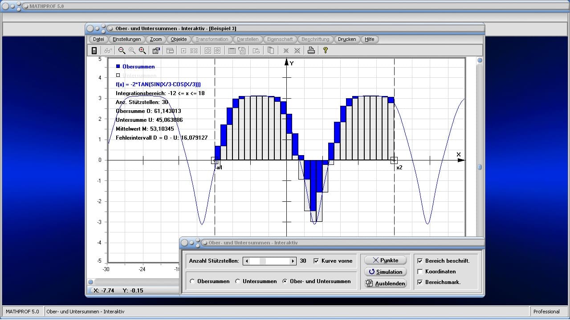Click left arrow of Stützstellen scrollbar
This screenshot has height=320, width=570.
pos(247,261)
